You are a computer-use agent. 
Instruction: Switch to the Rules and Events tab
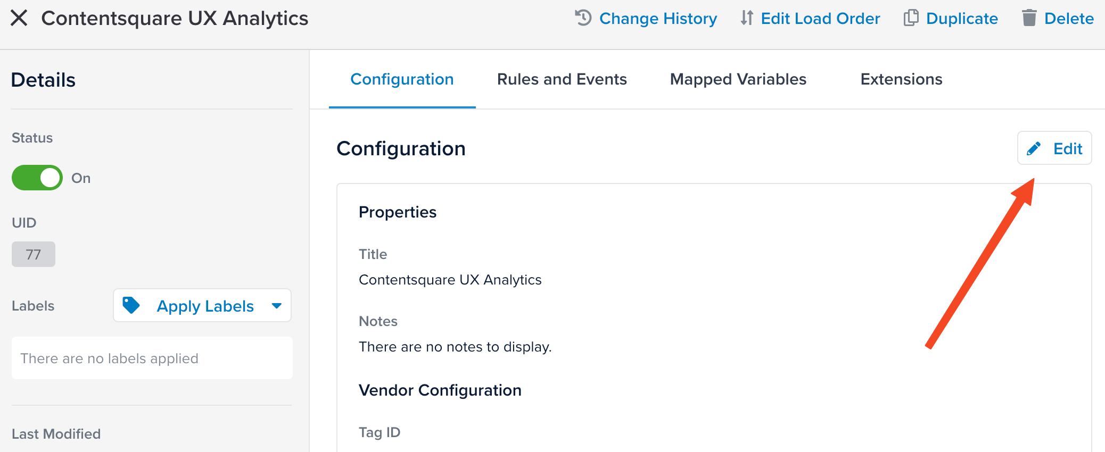tap(562, 79)
